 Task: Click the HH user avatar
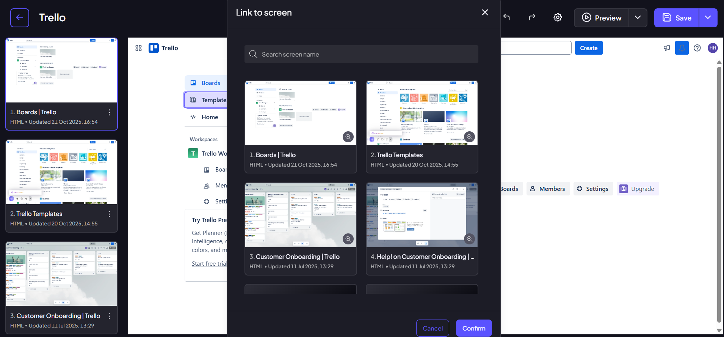[x=713, y=48]
